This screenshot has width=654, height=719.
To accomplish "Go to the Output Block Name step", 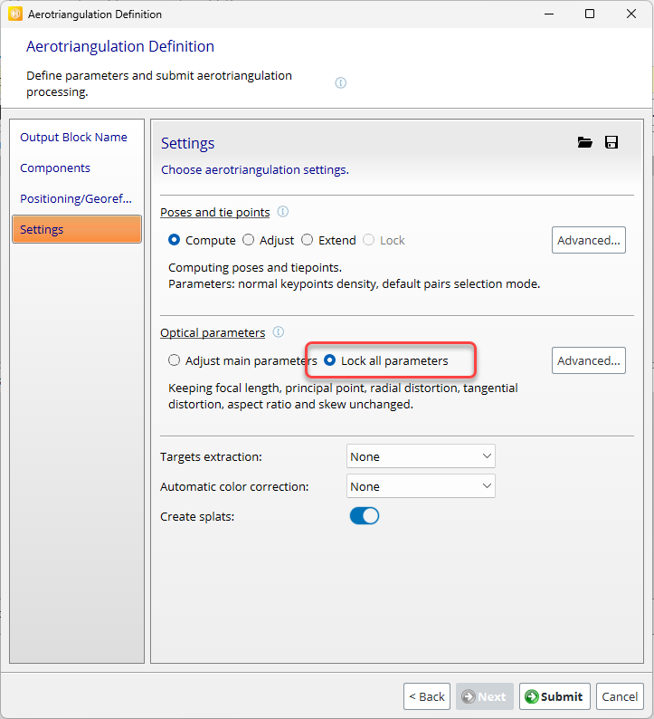I will click(x=74, y=138).
